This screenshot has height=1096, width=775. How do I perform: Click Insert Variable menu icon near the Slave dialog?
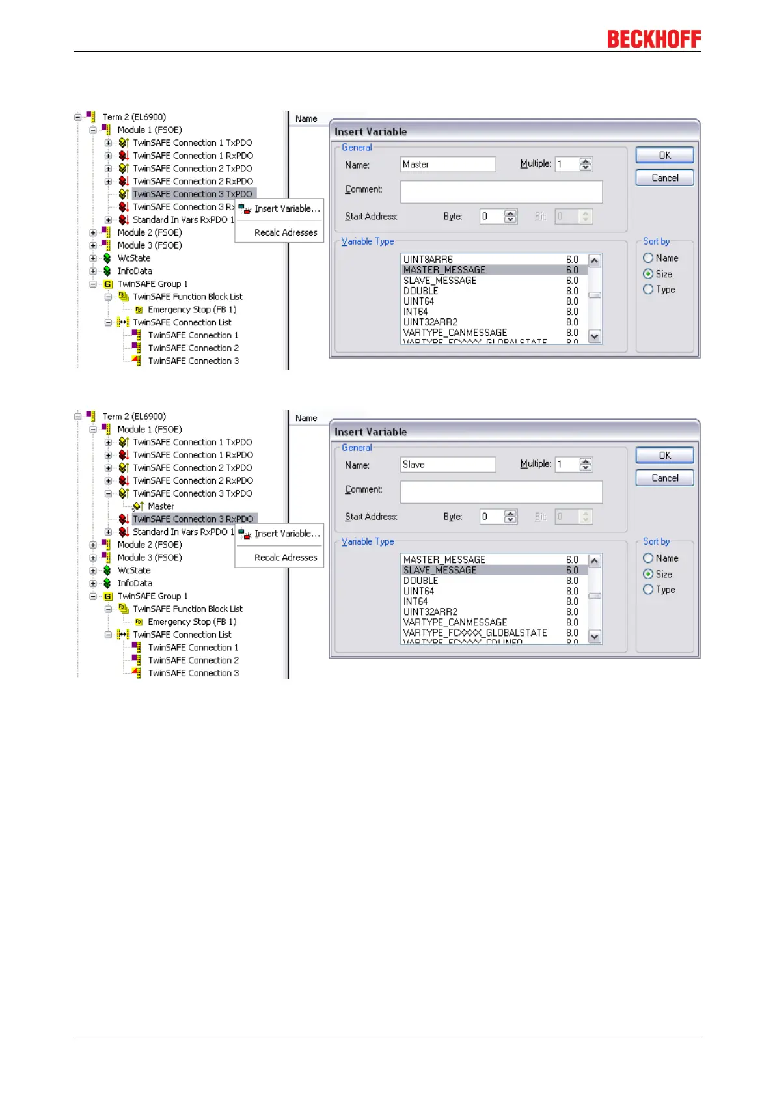point(245,534)
